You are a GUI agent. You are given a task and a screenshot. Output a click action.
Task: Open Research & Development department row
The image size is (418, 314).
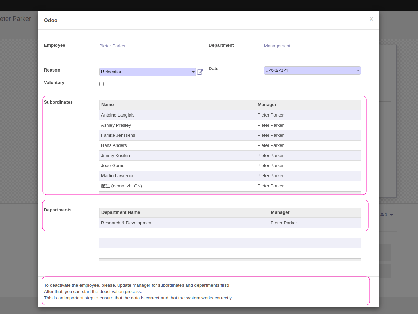click(x=127, y=223)
